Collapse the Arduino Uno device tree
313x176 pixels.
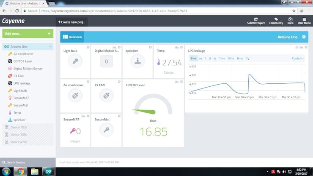coord(50,46)
